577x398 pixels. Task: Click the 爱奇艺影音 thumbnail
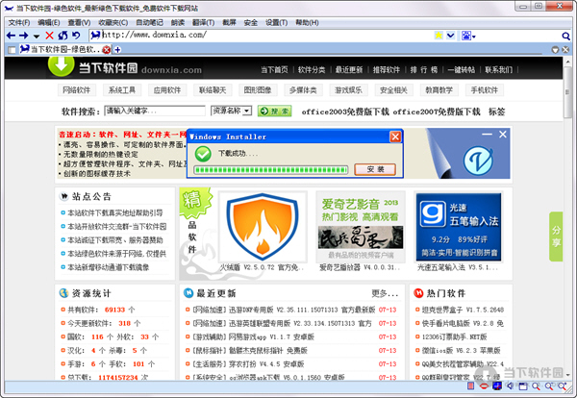(361, 227)
